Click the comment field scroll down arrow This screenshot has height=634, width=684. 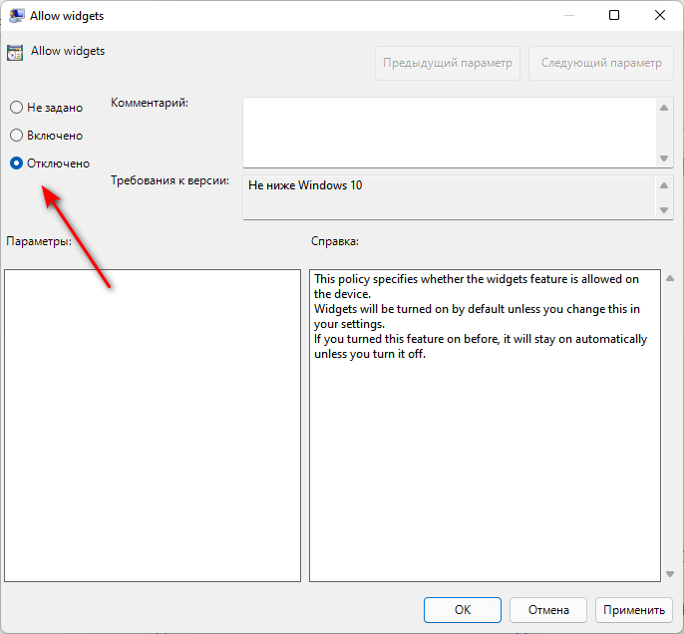coord(664,158)
